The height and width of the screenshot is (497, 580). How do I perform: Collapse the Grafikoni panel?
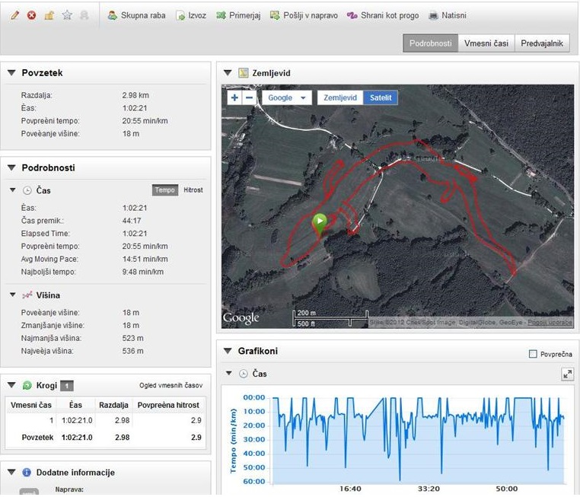pos(228,351)
